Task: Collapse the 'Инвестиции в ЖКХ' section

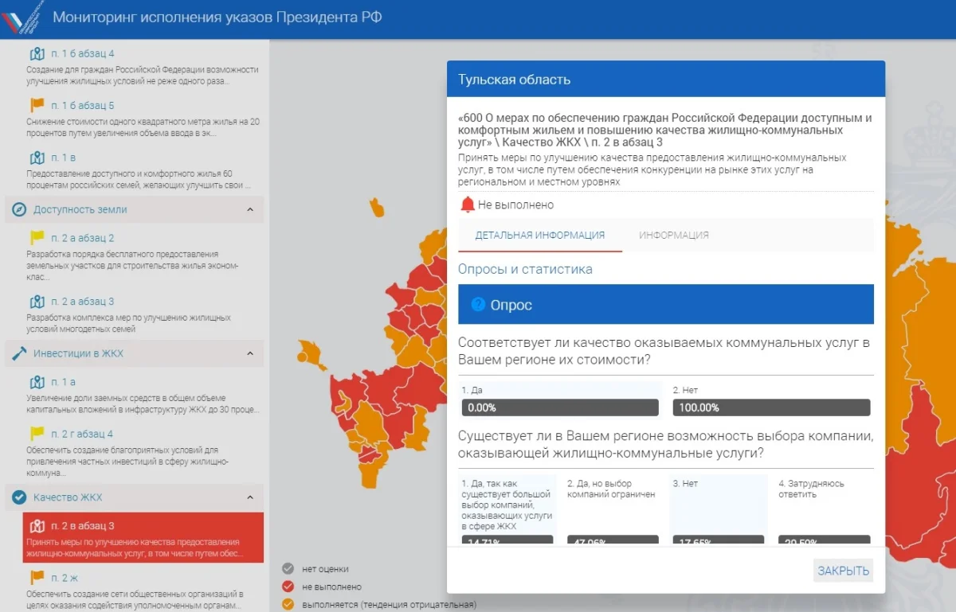Action: coord(249,353)
